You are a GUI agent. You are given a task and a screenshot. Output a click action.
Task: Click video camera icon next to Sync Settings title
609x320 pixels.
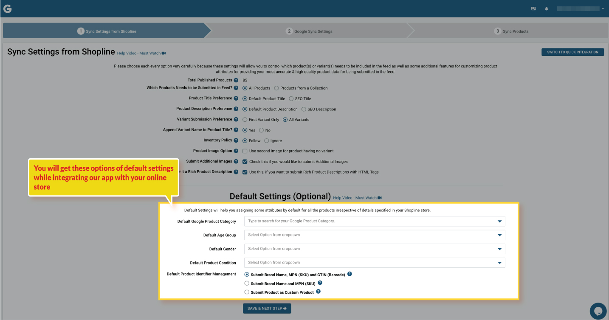pyautogui.click(x=164, y=53)
